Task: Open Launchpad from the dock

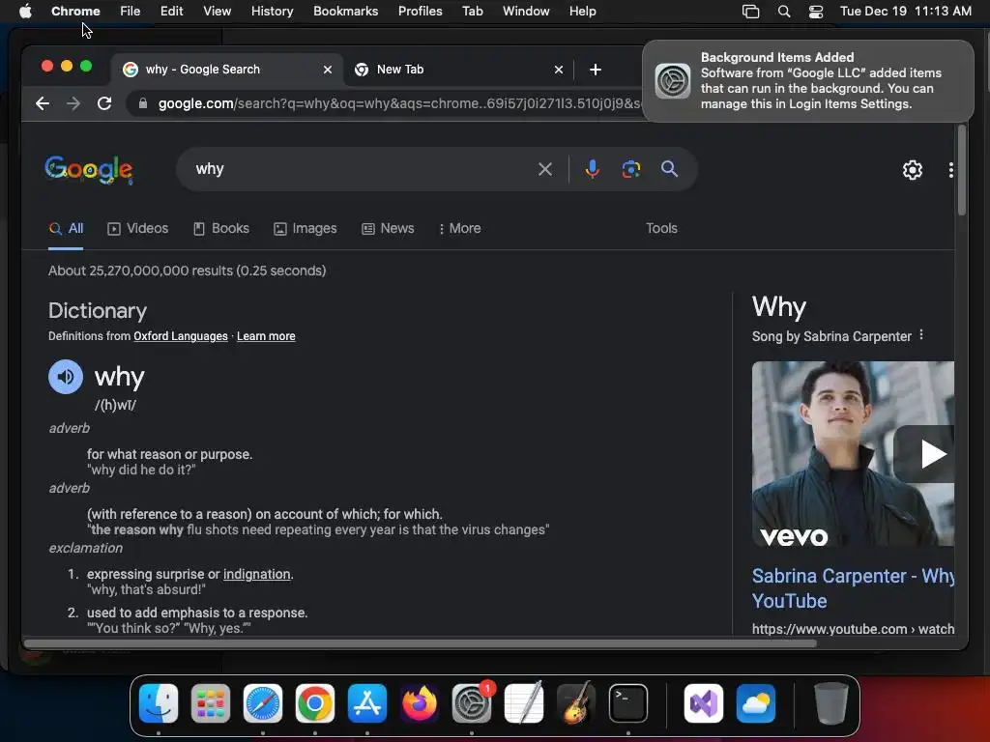Action: coord(211,703)
